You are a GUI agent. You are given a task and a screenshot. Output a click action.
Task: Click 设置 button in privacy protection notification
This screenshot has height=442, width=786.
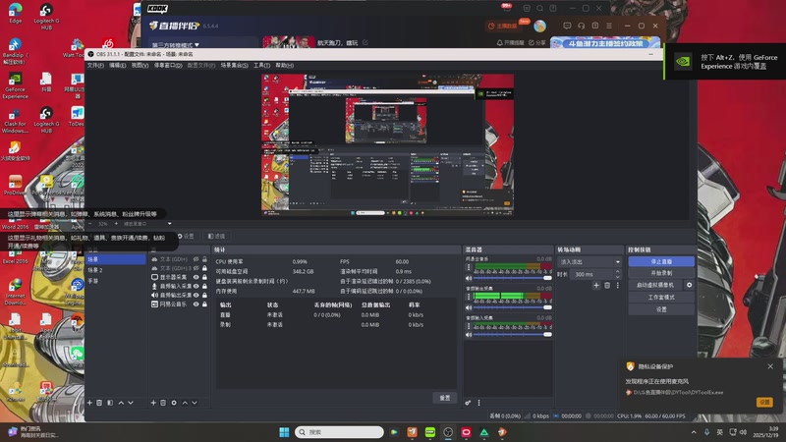tap(764, 402)
